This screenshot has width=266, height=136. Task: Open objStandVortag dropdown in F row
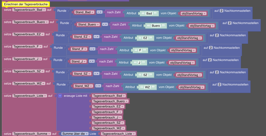[x=183, y=50]
